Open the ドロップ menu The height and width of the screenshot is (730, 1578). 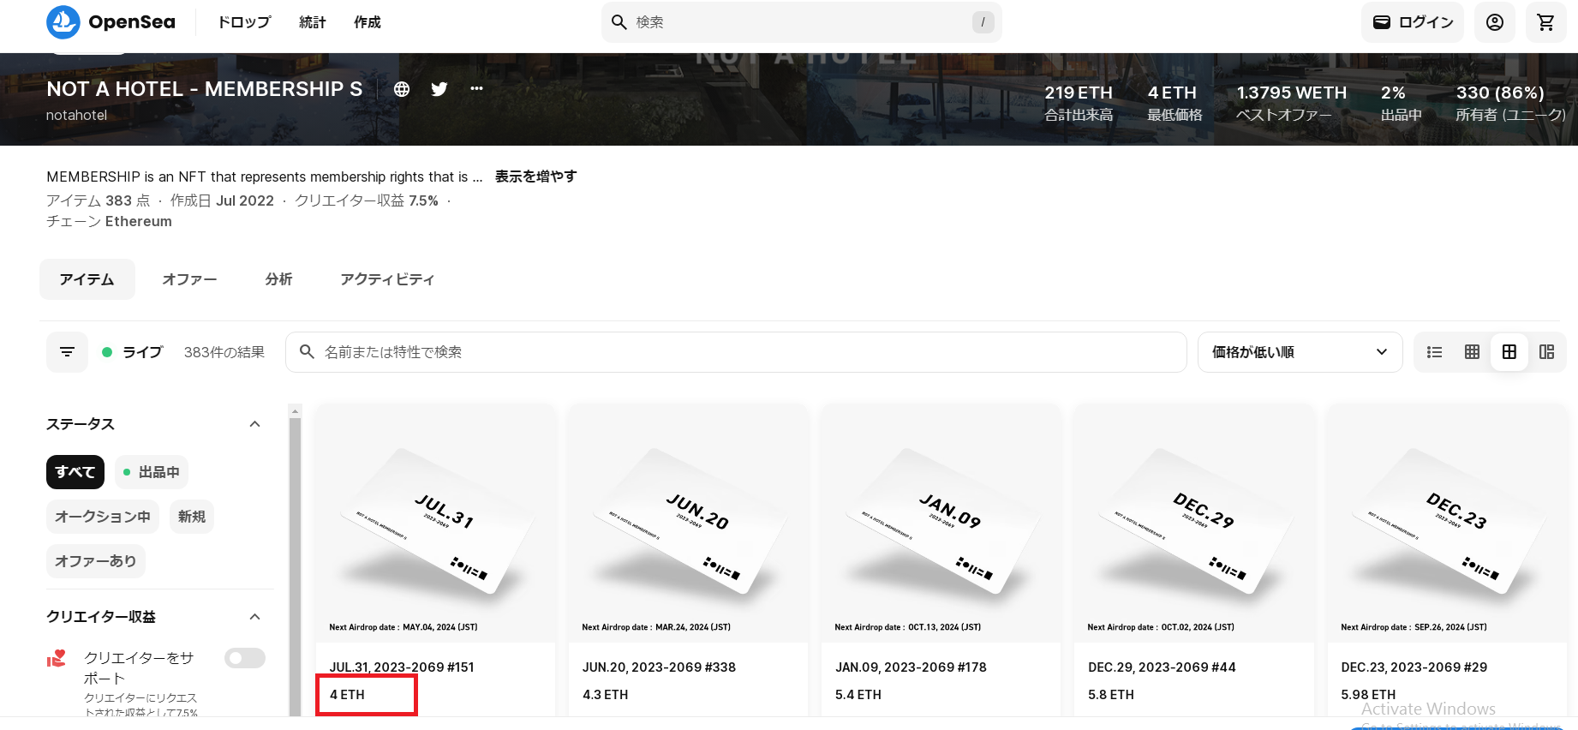[x=244, y=22]
